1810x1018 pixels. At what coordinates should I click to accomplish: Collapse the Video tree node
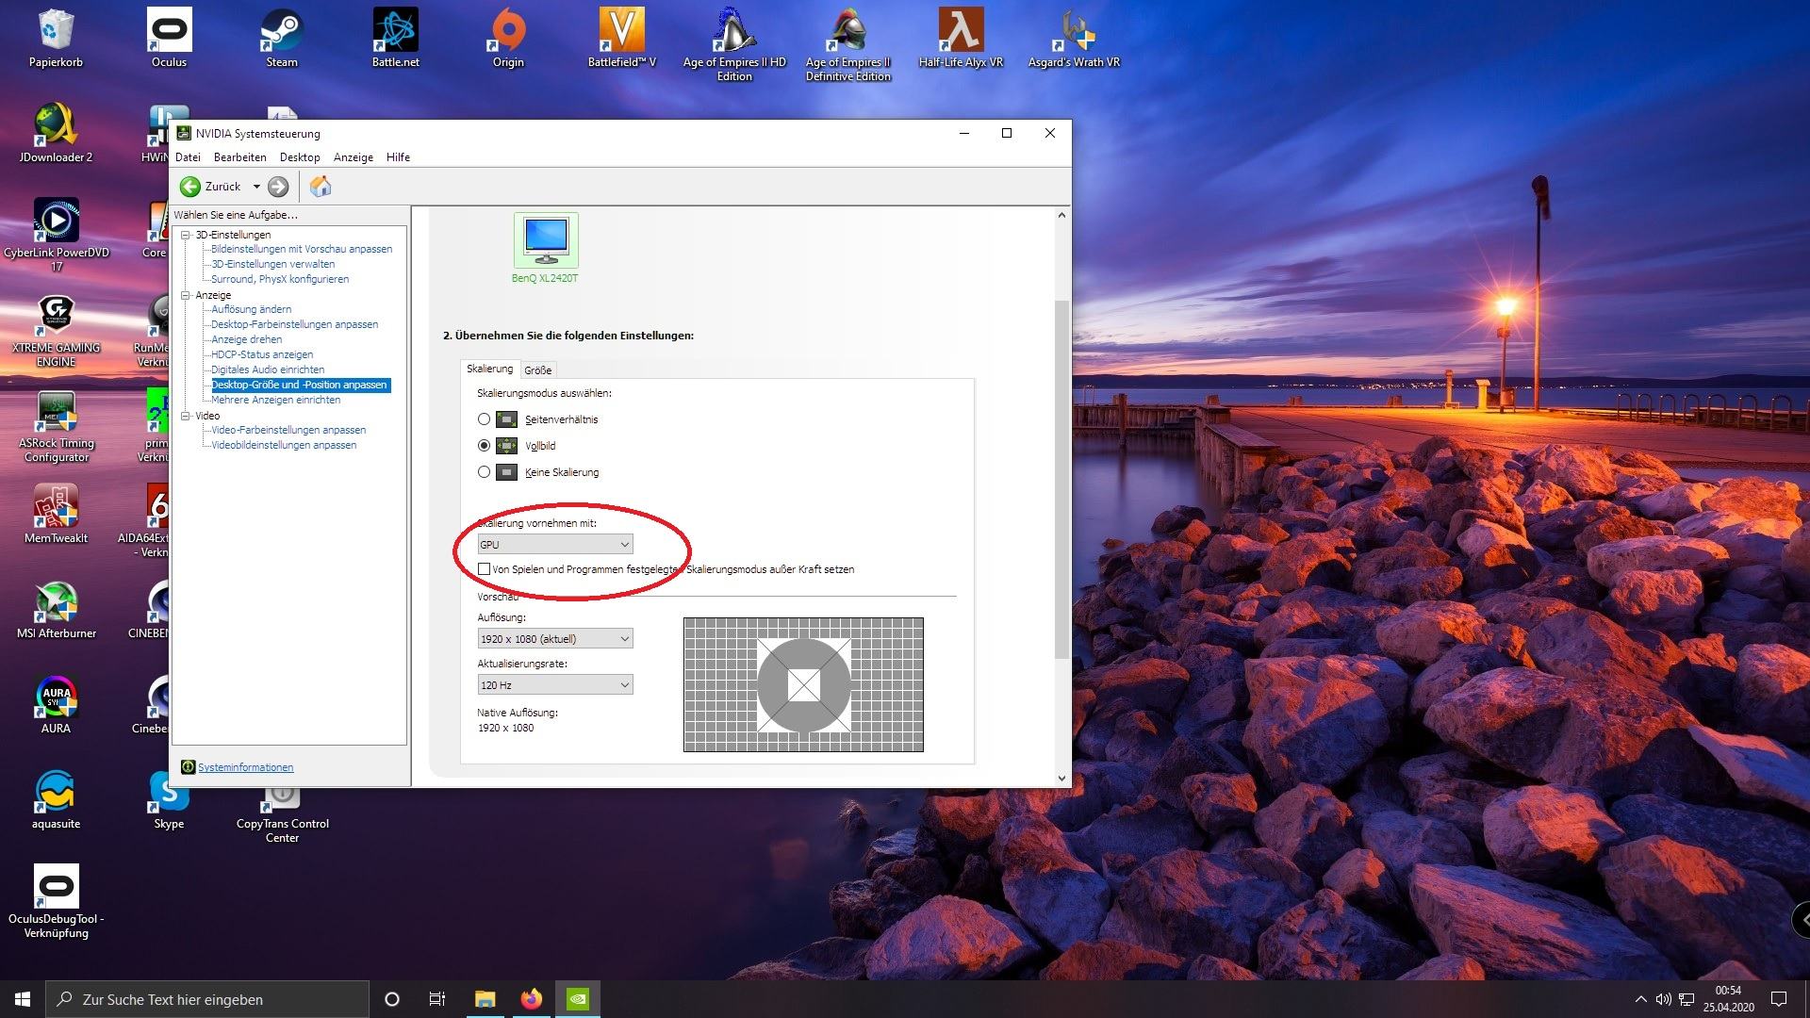point(186,416)
